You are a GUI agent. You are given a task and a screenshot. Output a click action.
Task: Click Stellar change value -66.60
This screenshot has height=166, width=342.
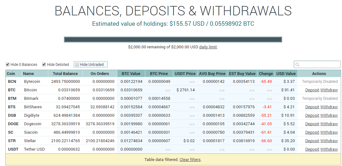point(266,141)
